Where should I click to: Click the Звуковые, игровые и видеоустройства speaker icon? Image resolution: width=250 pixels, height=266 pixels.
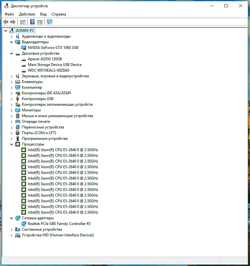pyautogui.click(x=17, y=76)
